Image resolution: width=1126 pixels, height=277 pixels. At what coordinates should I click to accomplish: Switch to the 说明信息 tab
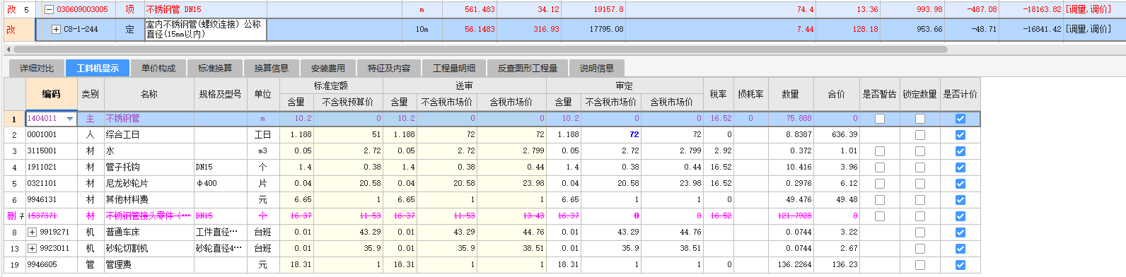click(597, 69)
